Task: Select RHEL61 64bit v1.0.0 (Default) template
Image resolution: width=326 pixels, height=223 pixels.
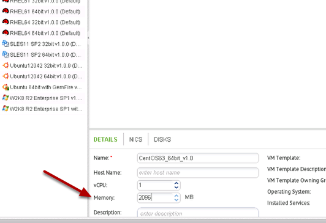Action: click(45, 12)
